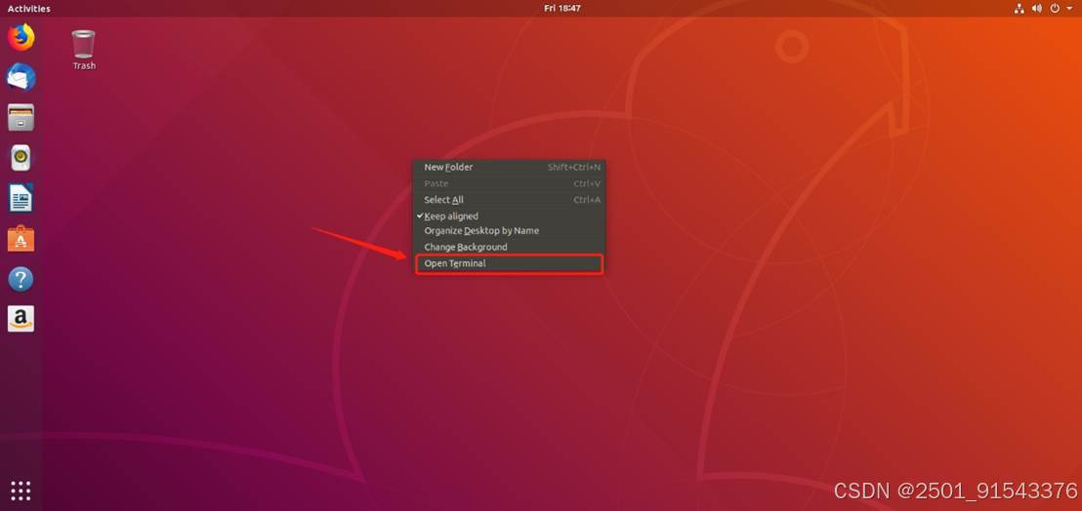Choose Select All in context menu
The image size is (1082, 511).
509,200
